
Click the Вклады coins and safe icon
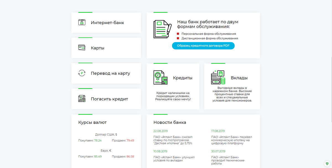218,77
